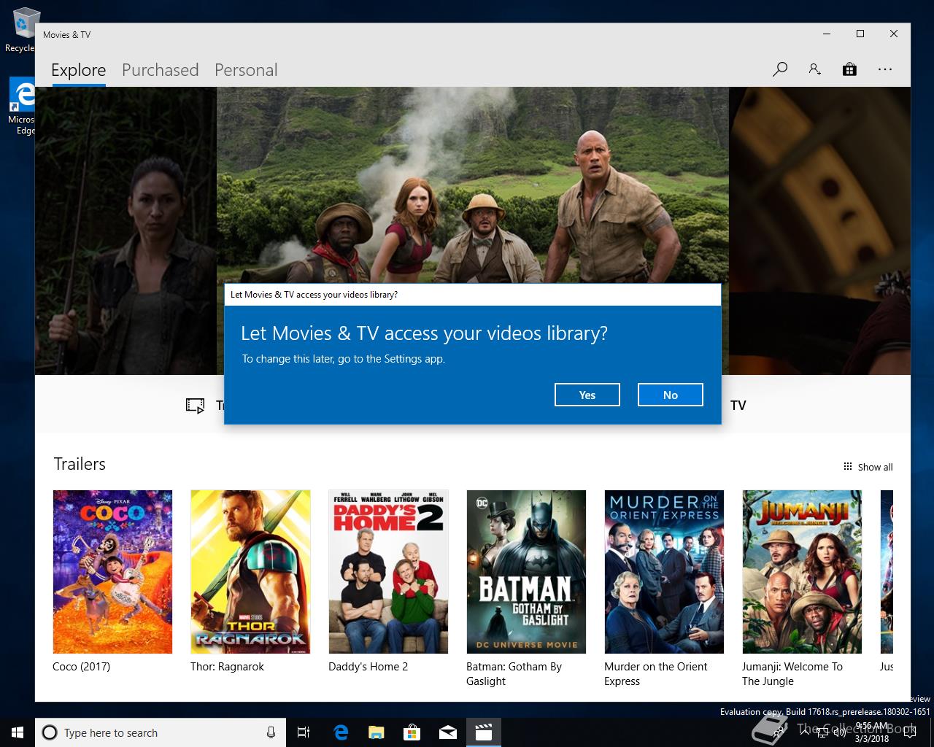
Task: Click Yes to allow videos library access
Action: pos(587,395)
